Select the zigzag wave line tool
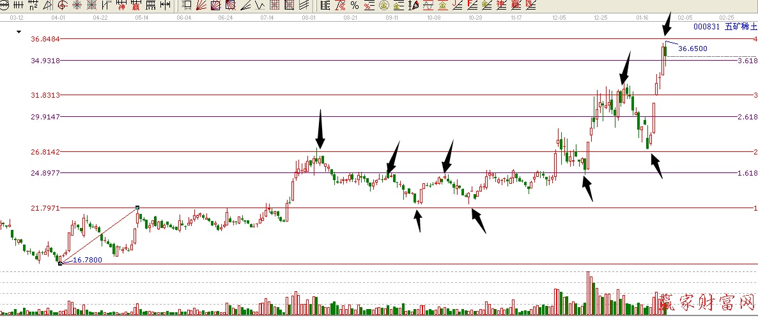Image resolution: width=758 pixels, height=318 pixels. click(259, 6)
